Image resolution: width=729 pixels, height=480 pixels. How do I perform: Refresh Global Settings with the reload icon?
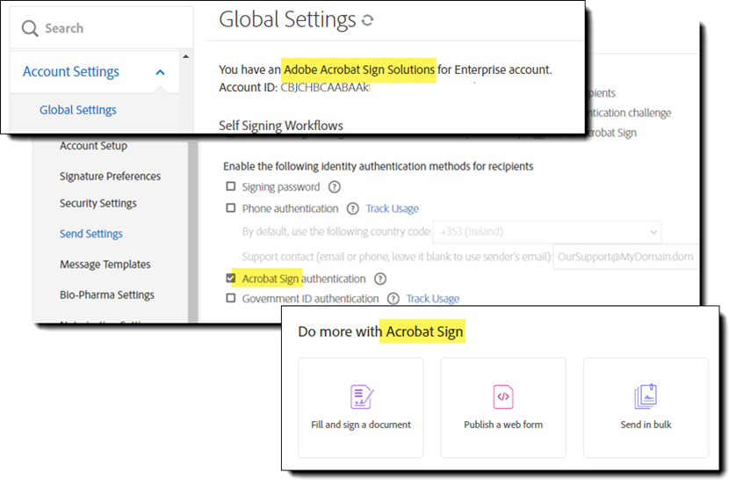367,20
